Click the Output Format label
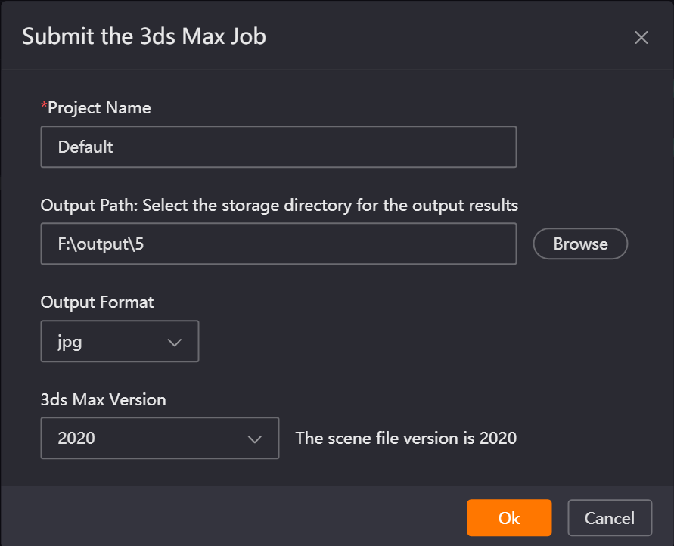Screen dimensions: 674x546 [x=97, y=302]
